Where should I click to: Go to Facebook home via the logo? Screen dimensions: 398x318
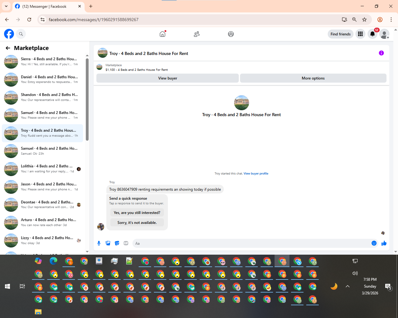tap(9, 34)
